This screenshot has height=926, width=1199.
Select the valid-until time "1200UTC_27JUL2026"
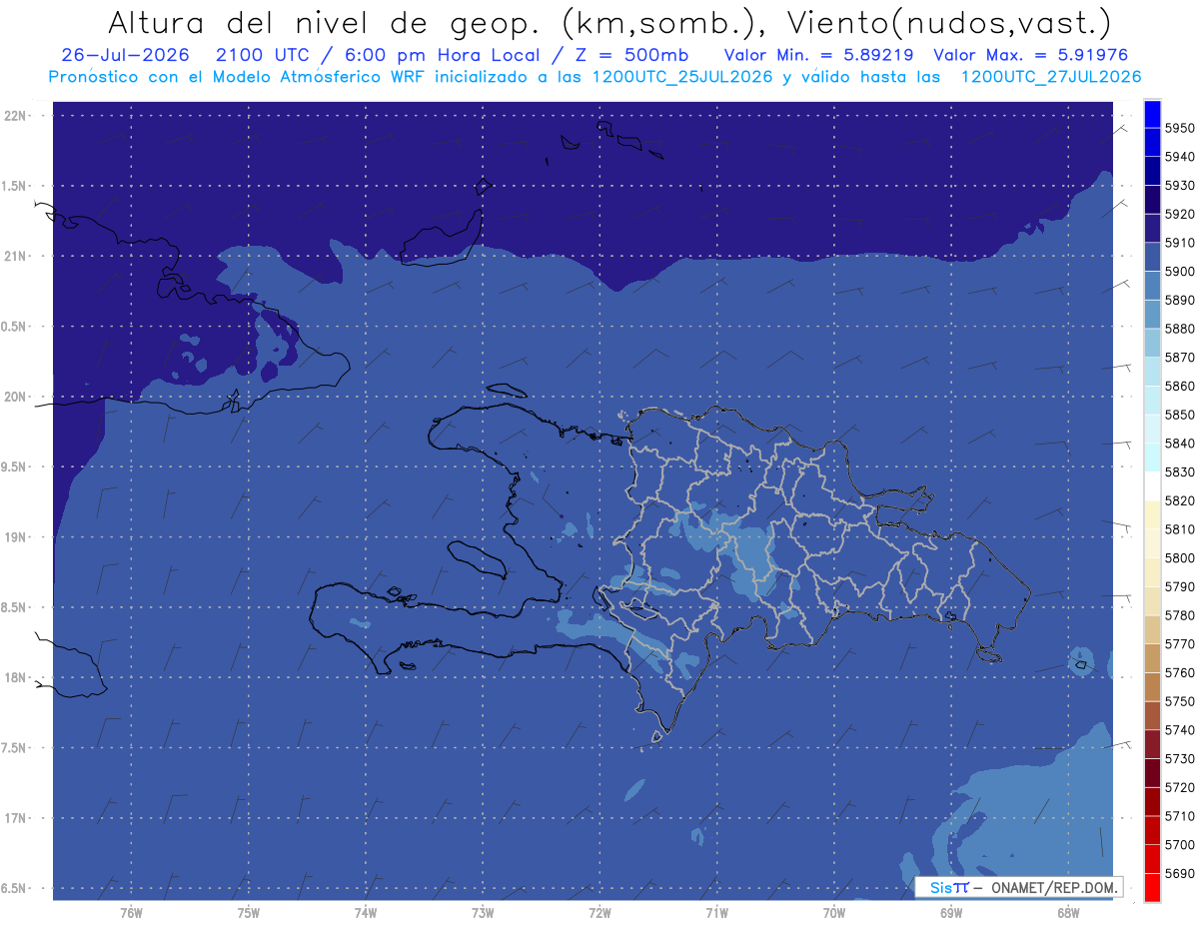click(x=1050, y=77)
